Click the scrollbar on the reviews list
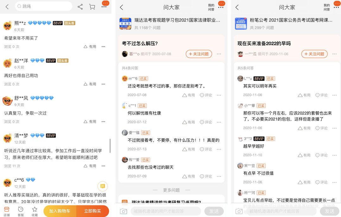 point(110,146)
